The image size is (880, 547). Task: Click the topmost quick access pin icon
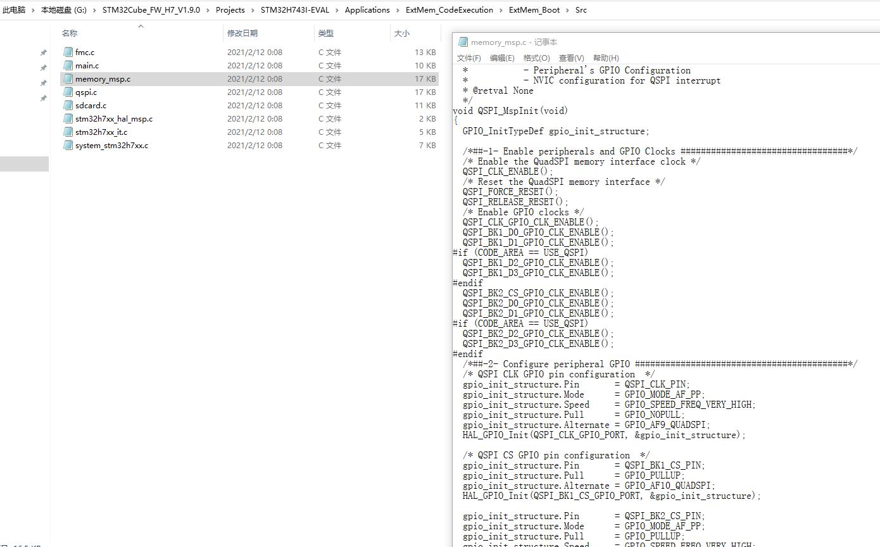[x=43, y=53]
